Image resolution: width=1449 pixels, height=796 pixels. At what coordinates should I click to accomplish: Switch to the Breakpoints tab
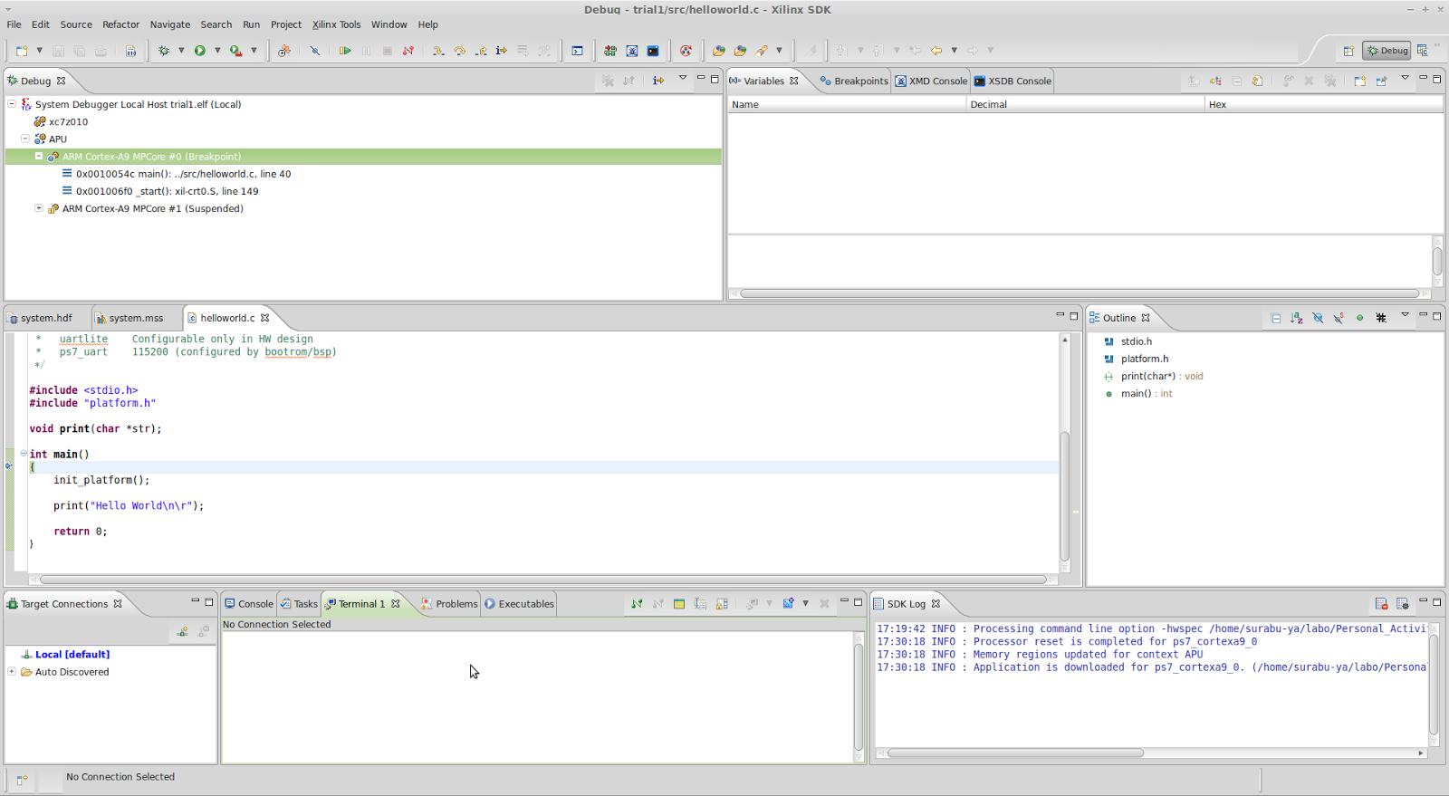[853, 81]
